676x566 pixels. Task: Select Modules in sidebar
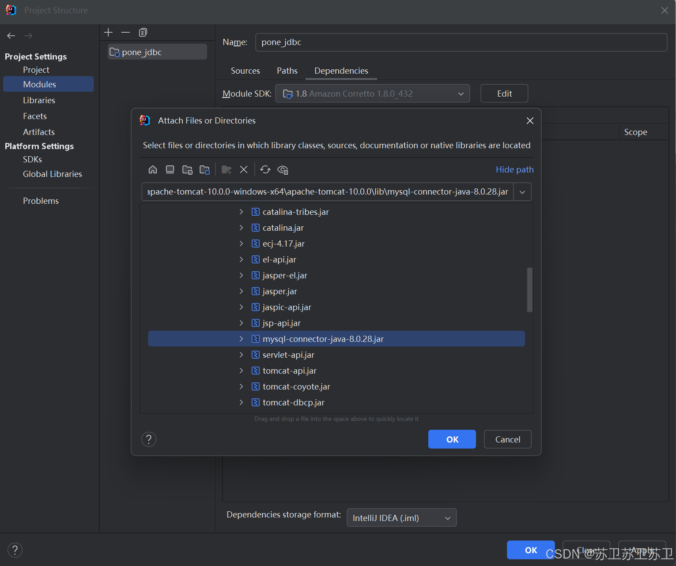49,84
